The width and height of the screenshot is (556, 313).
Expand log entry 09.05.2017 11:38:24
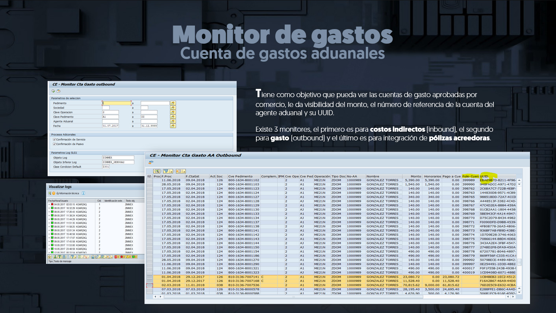click(x=49, y=215)
